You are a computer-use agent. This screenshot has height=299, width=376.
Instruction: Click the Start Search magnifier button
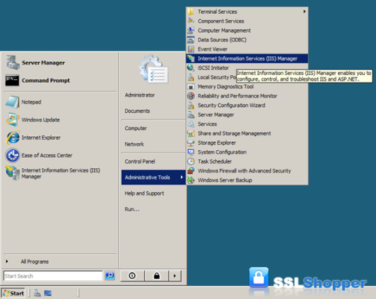pyautogui.click(x=110, y=275)
